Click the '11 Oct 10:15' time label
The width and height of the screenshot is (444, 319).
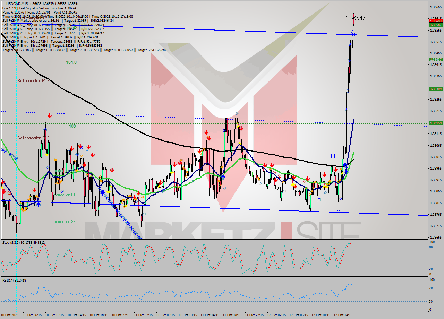(188, 315)
